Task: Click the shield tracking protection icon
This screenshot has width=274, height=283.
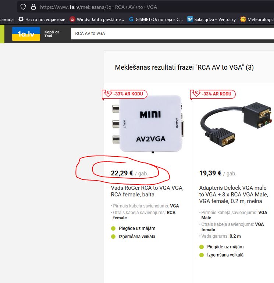Action: pos(23,7)
